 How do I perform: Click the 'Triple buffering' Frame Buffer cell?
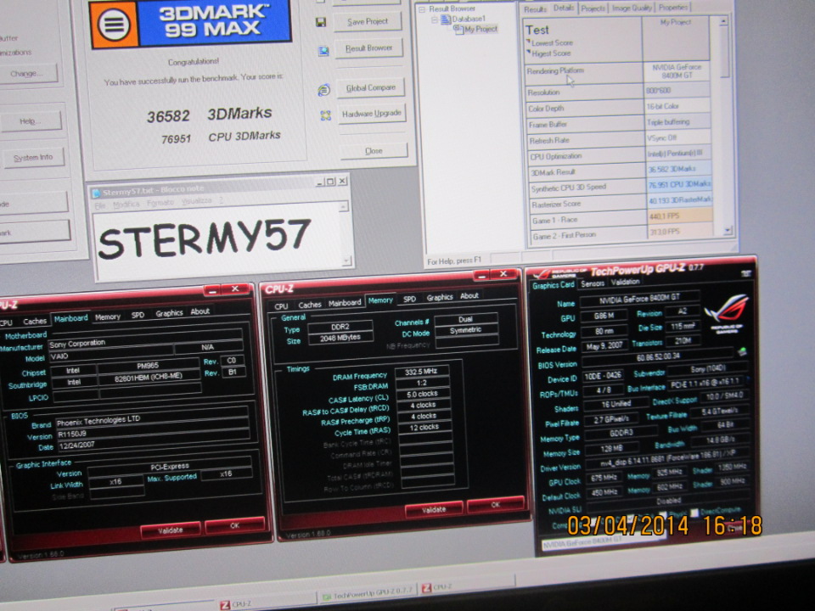pos(677,121)
